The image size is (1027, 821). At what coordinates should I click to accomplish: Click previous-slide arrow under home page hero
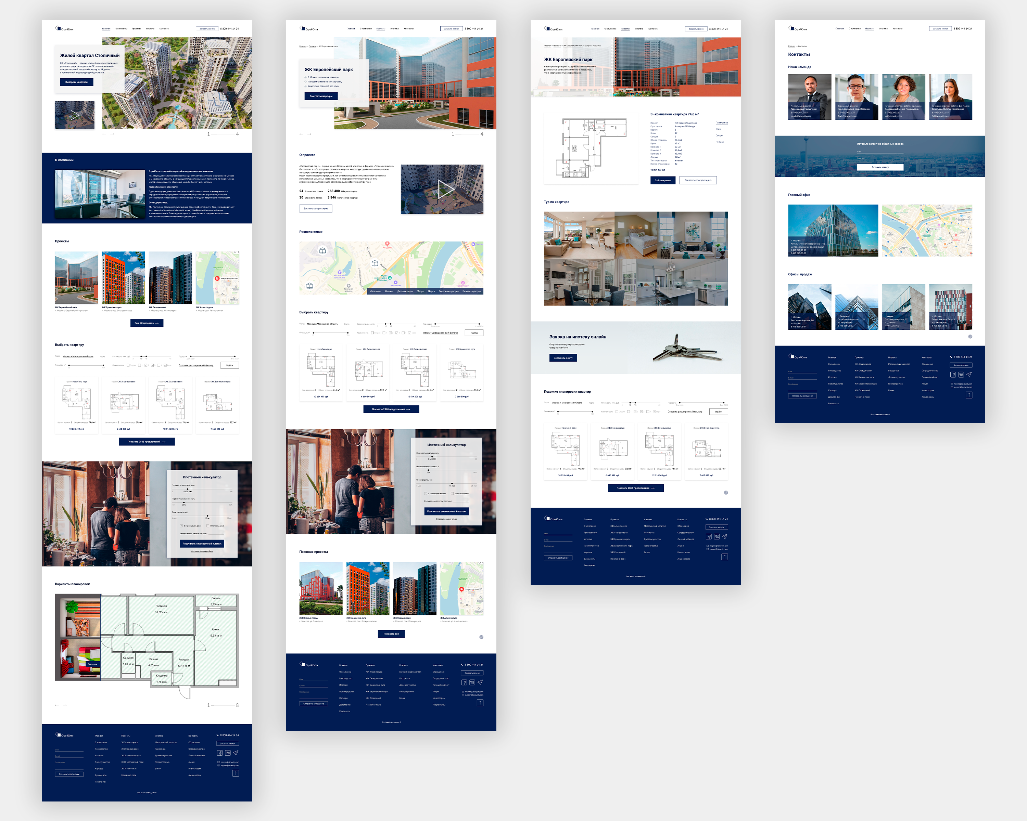(x=104, y=134)
